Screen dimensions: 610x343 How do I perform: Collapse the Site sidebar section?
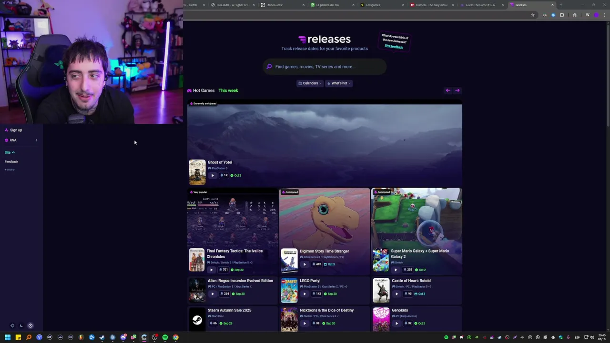click(10, 152)
